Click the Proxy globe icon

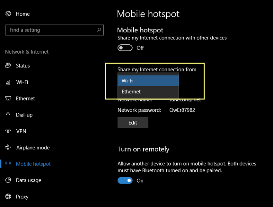(8, 197)
